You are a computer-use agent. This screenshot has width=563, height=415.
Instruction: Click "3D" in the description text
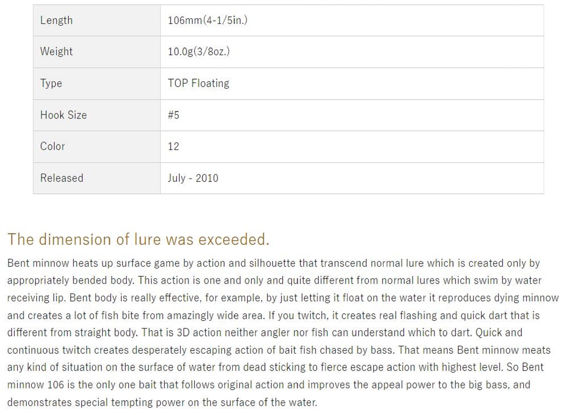(183, 333)
